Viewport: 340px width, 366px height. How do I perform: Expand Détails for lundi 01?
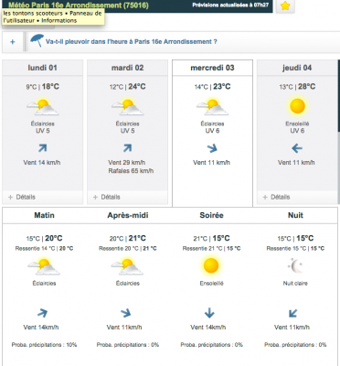(x=22, y=197)
